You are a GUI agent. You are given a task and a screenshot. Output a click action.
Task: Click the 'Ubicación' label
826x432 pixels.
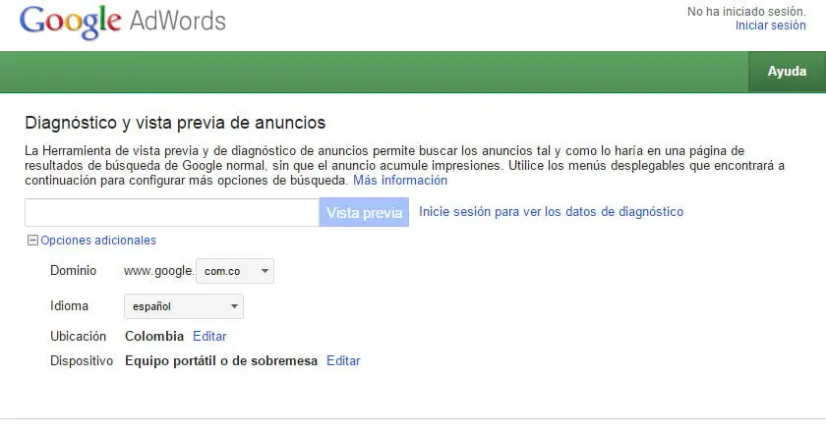coord(78,336)
